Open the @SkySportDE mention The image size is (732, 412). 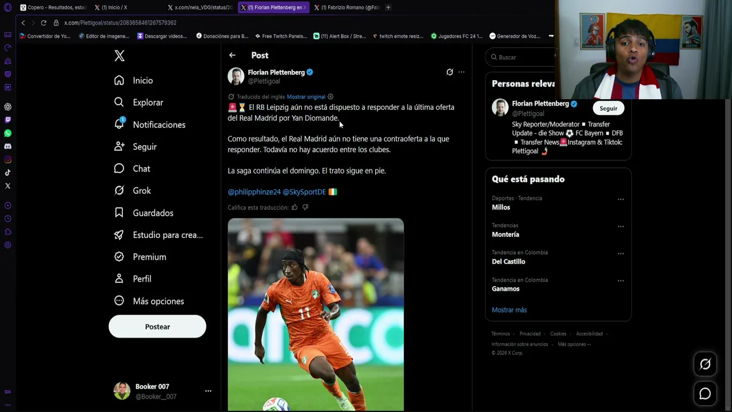coord(304,192)
